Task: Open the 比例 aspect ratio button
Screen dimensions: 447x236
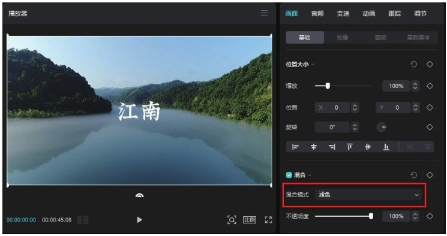Action: (250, 220)
